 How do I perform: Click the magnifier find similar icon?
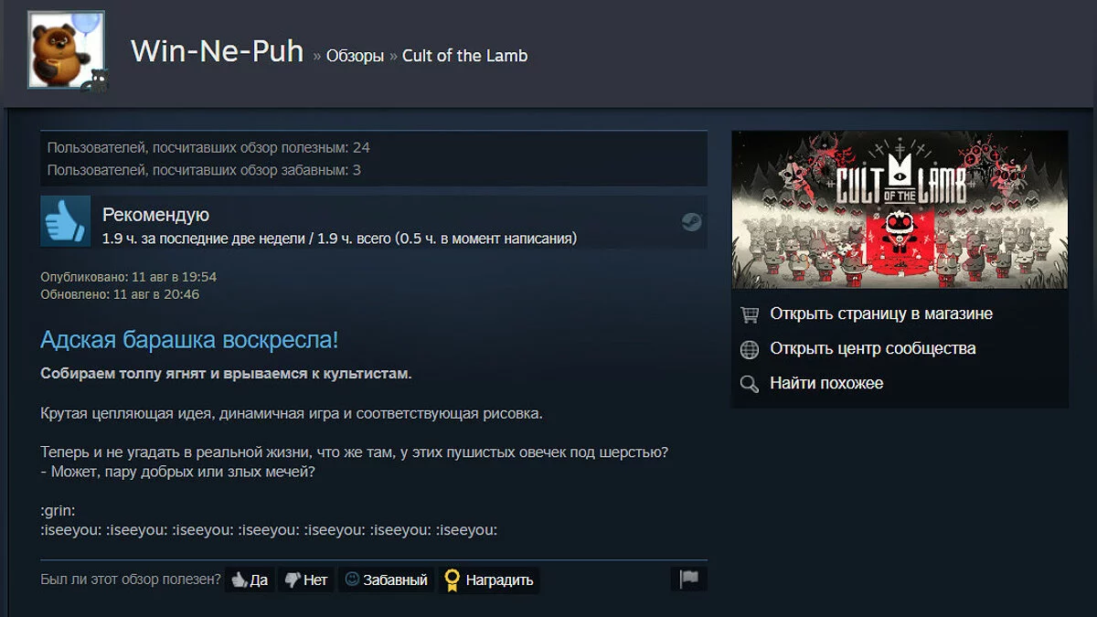(x=750, y=384)
